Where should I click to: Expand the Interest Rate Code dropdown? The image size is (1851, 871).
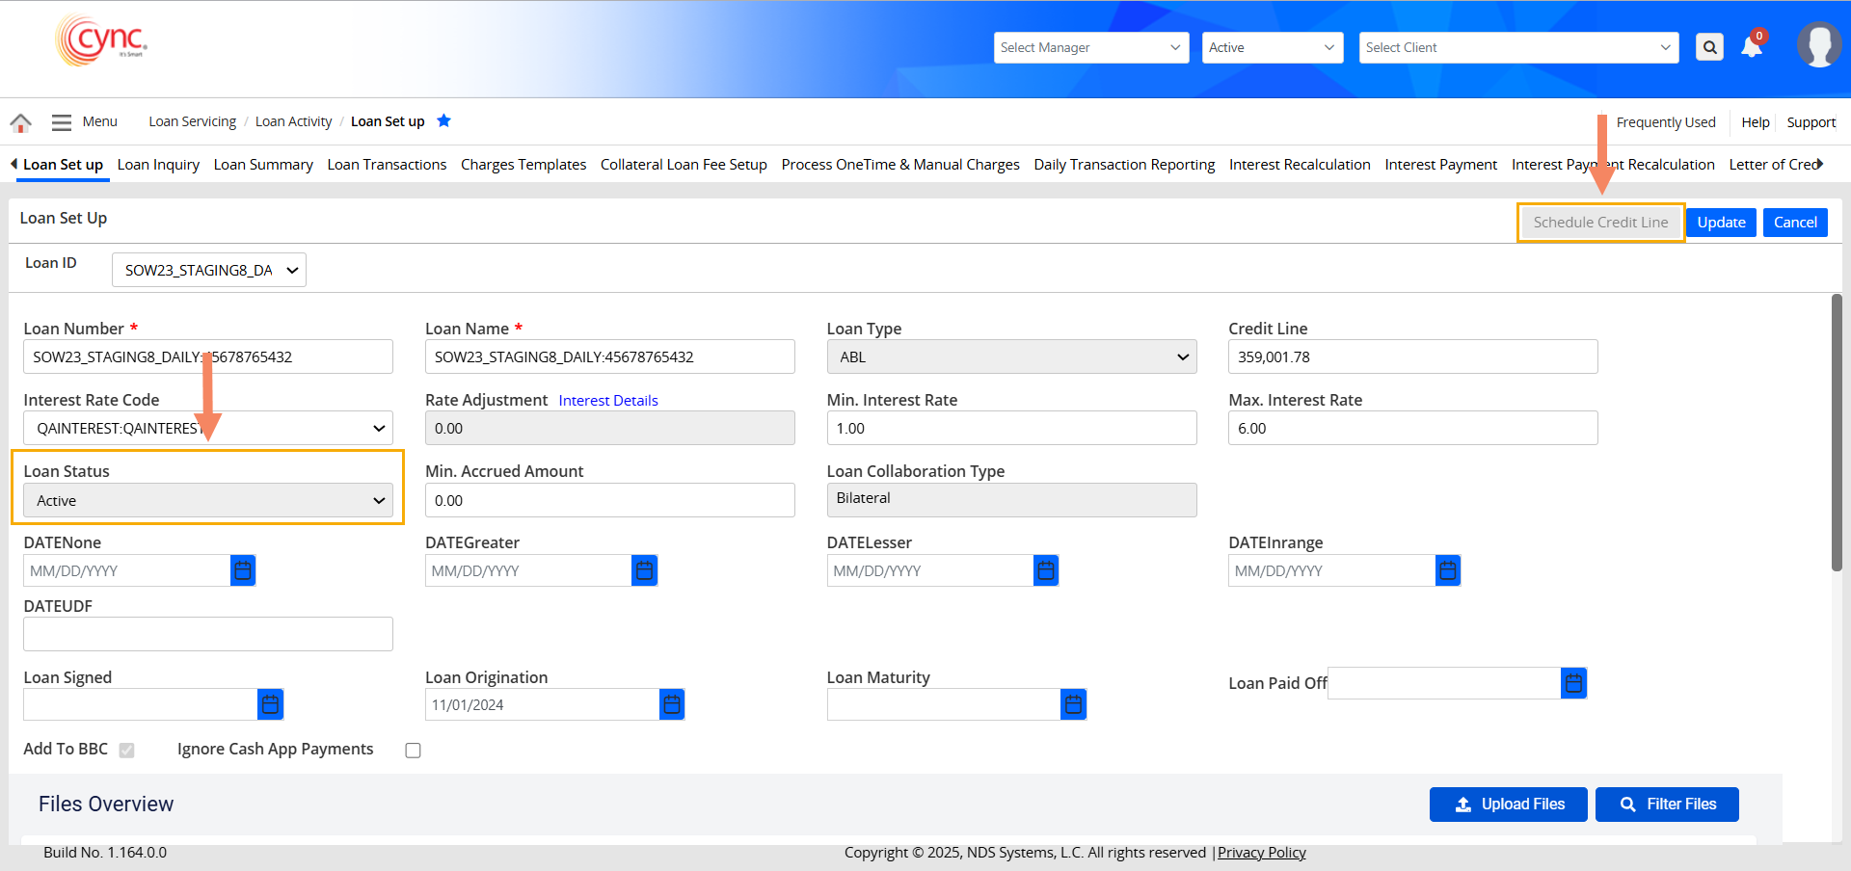pyautogui.click(x=207, y=429)
